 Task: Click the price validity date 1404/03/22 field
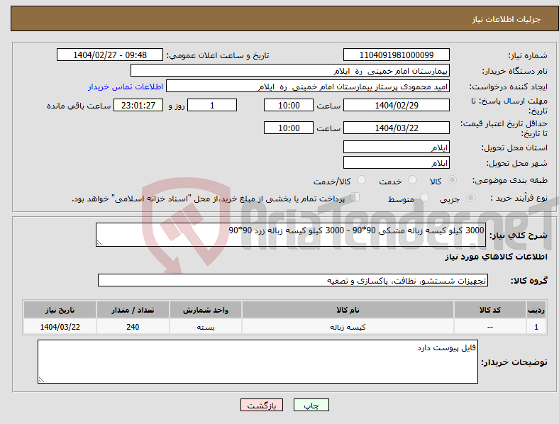[x=397, y=128]
